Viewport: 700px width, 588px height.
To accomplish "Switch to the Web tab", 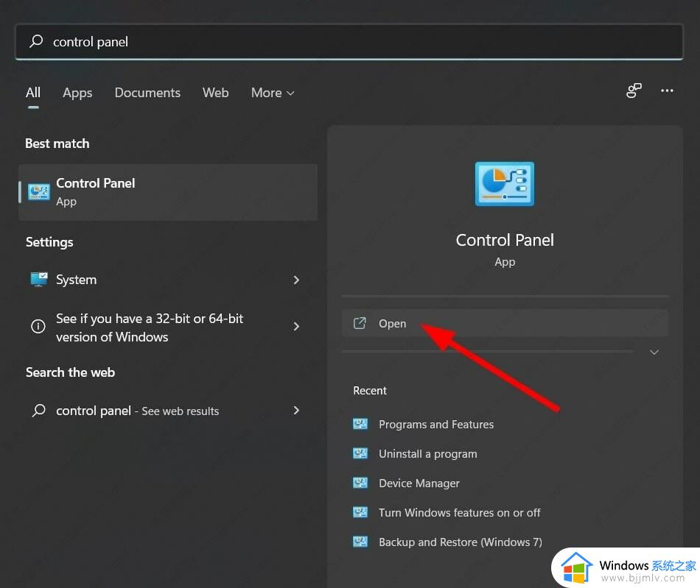I will pos(216,93).
